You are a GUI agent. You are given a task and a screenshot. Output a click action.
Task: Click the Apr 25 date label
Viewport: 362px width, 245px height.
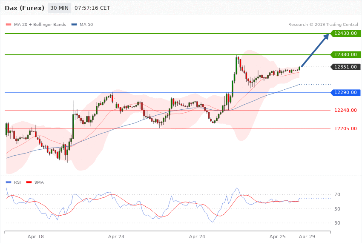tap(278, 236)
